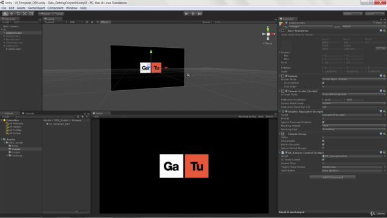387x218 pixels.
Task: Select the Move tool in toolbar
Action: coord(11,13)
